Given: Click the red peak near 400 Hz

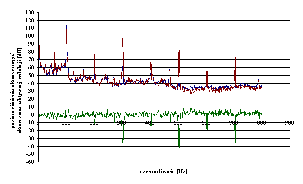Looking at the screenshot, I should click(x=150, y=63).
